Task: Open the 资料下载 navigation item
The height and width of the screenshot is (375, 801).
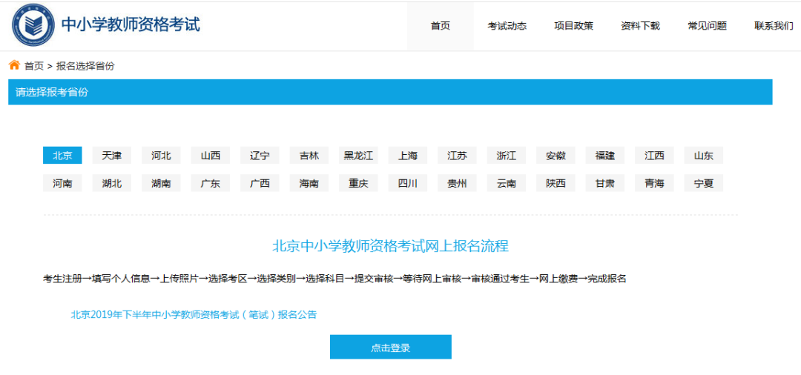Action: pos(640,26)
